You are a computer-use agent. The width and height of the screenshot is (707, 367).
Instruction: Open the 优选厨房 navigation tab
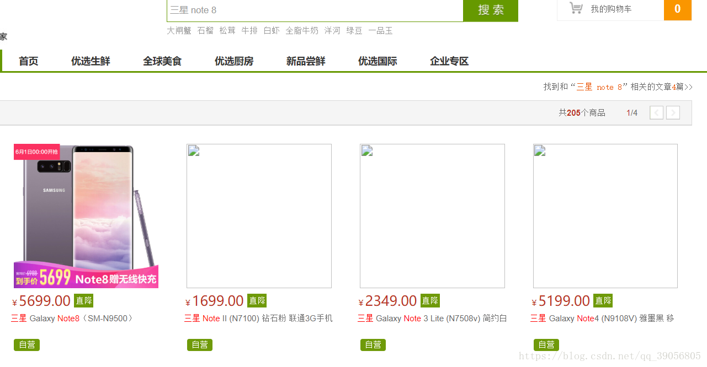pos(234,61)
